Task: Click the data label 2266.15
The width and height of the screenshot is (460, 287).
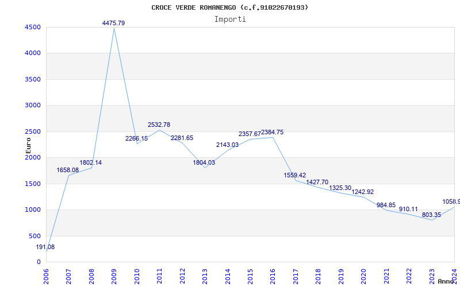Action: (x=136, y=138)
